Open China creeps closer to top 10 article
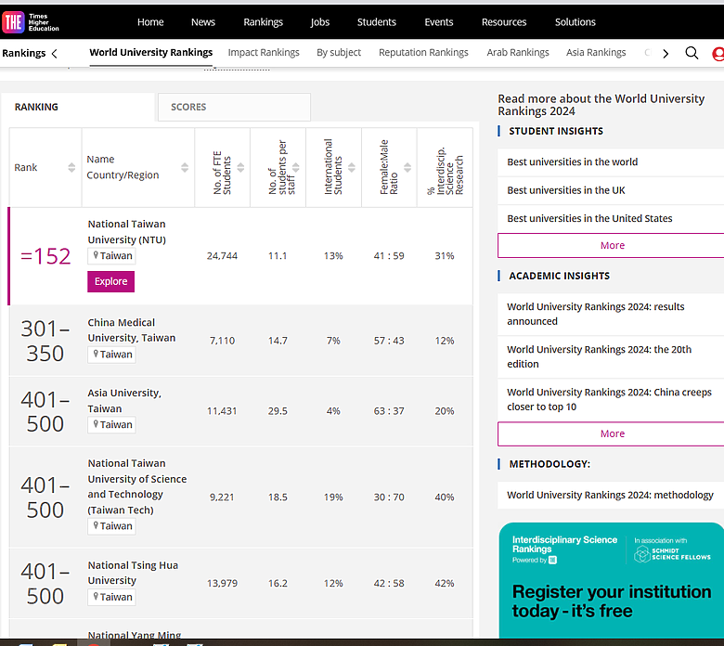This screenshot has width=724, height=646. (x=610, y=399)
